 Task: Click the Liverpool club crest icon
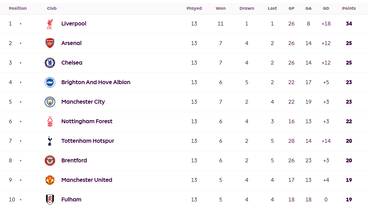pyautogui.click(x=50, y=24)
